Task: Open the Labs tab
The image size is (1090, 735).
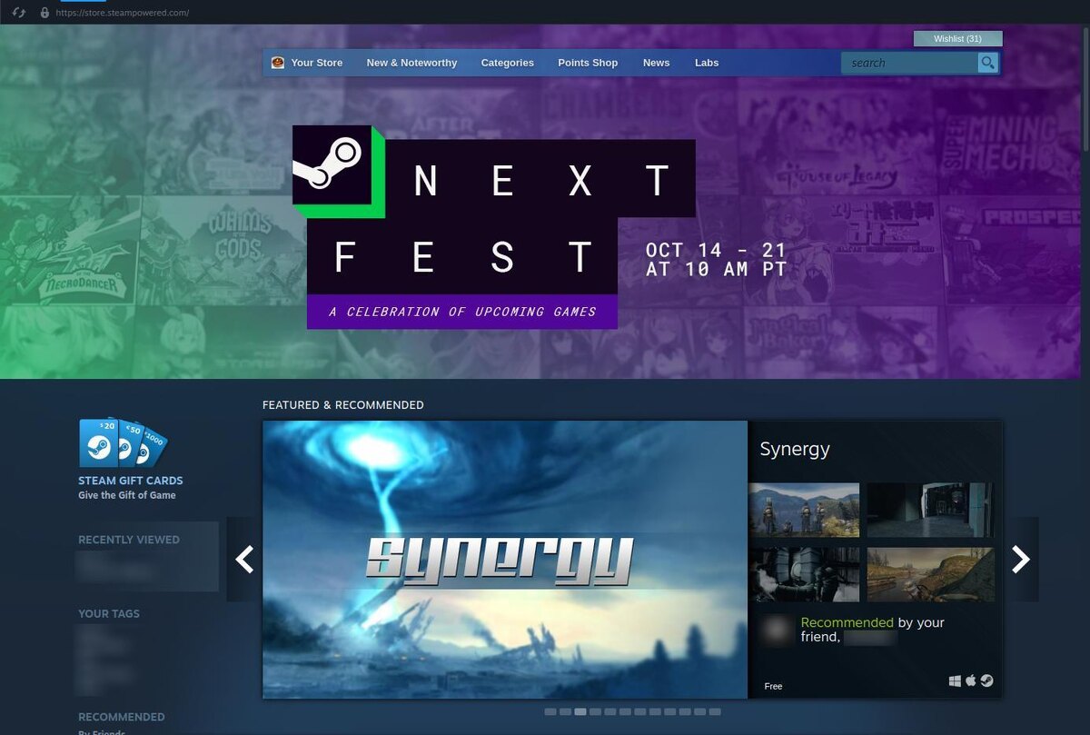Action: point(707,63)
